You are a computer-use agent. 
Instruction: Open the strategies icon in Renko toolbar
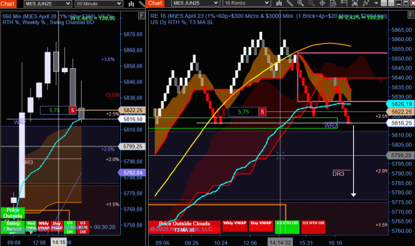tap(365, 3)
